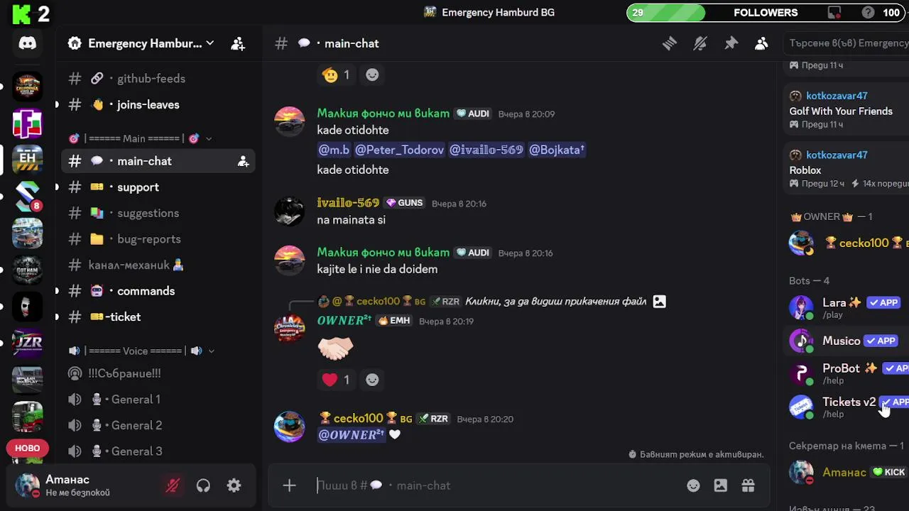Screen dimensions: 909x511
Task: Open user settings gear icon
Action: (x=234, y=485)
